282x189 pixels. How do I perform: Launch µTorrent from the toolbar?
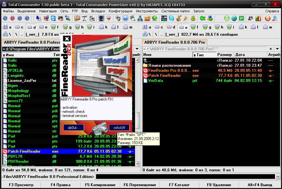point(241,18)
